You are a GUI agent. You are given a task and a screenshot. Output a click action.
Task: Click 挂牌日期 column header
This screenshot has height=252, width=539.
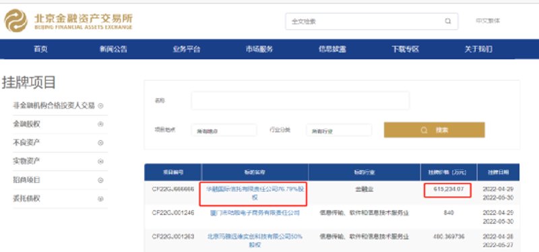pyautogui.click(x=498, y=172)
